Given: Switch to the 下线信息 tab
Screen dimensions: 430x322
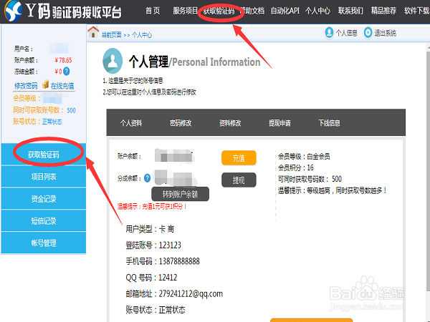Looking at the screenshot, I should 329,123.
